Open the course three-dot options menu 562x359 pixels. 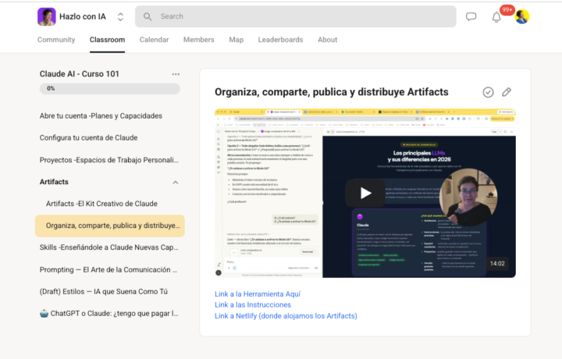click(x=176, y=74)
